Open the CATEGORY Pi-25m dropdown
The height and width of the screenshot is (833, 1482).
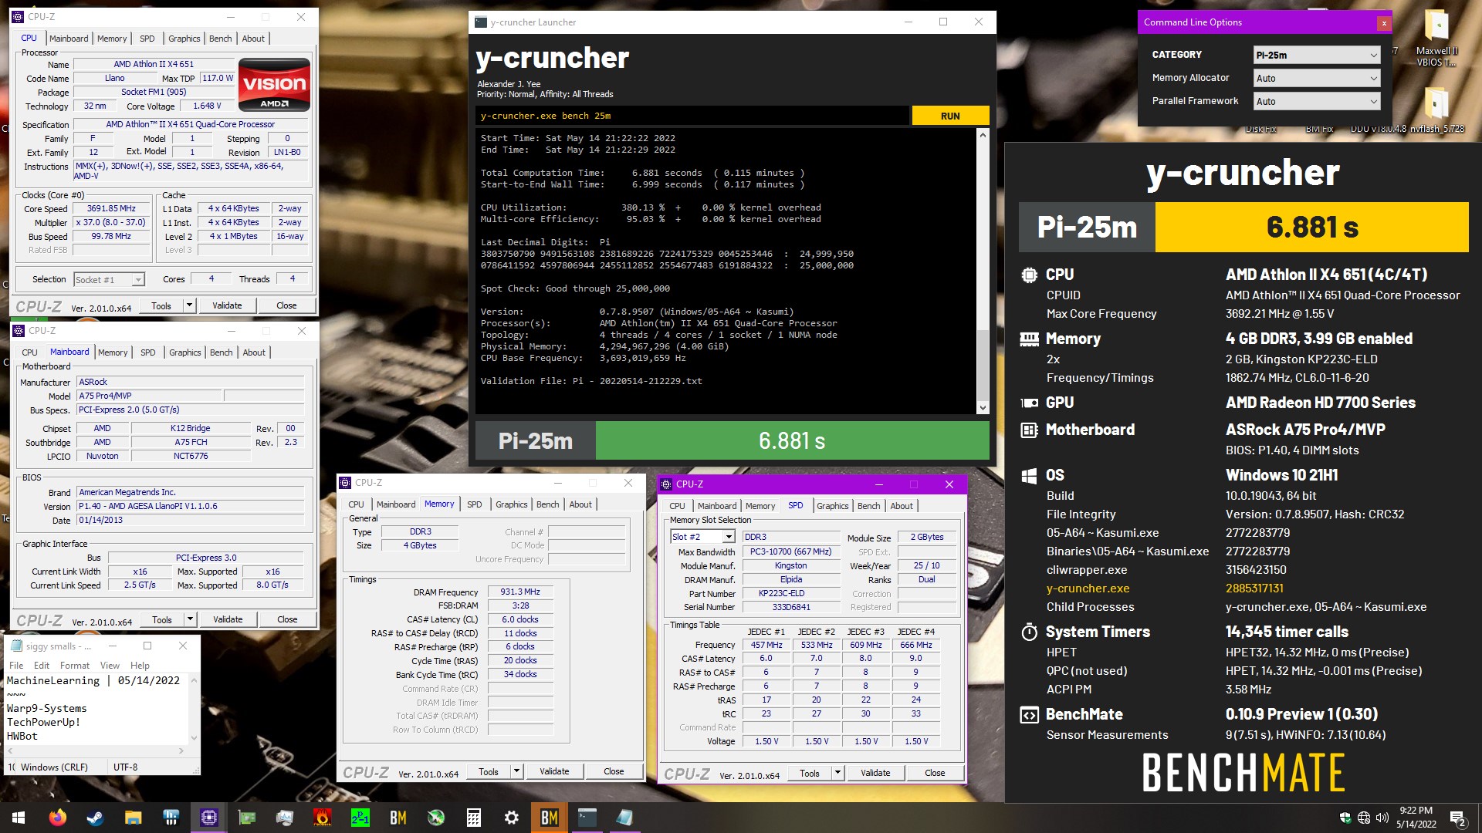1317,55
